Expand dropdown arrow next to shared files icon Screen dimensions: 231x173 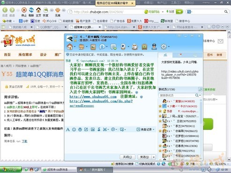(x=87, y=47)
